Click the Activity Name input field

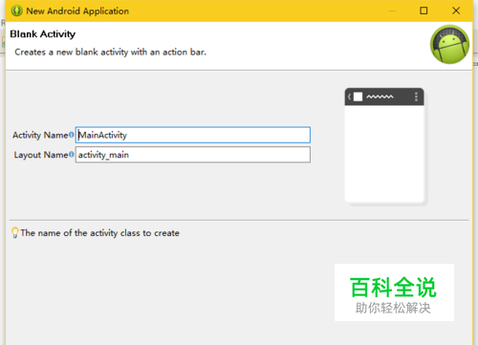193,135
